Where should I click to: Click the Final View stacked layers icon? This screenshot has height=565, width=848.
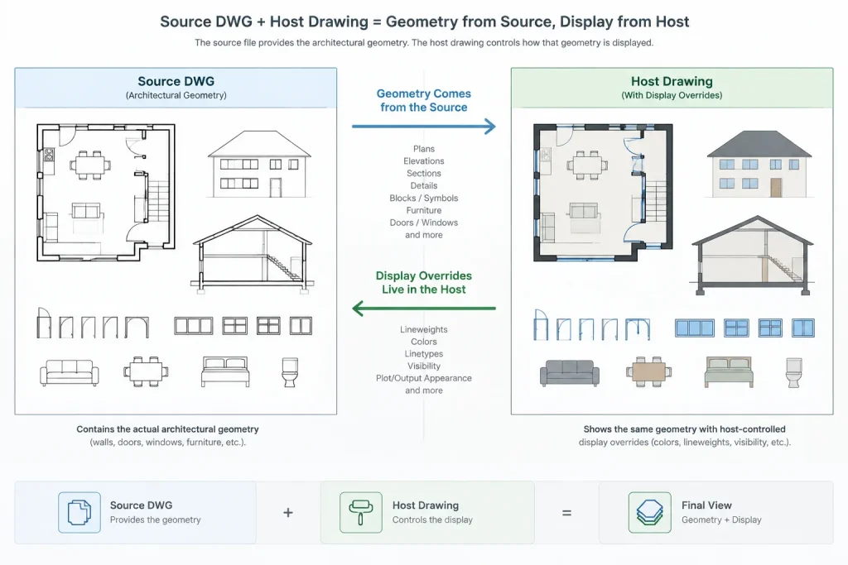(649, 512)
